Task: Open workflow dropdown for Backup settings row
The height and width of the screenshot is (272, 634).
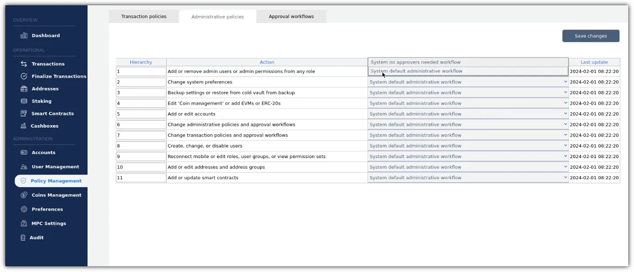Action: (468, 93)
